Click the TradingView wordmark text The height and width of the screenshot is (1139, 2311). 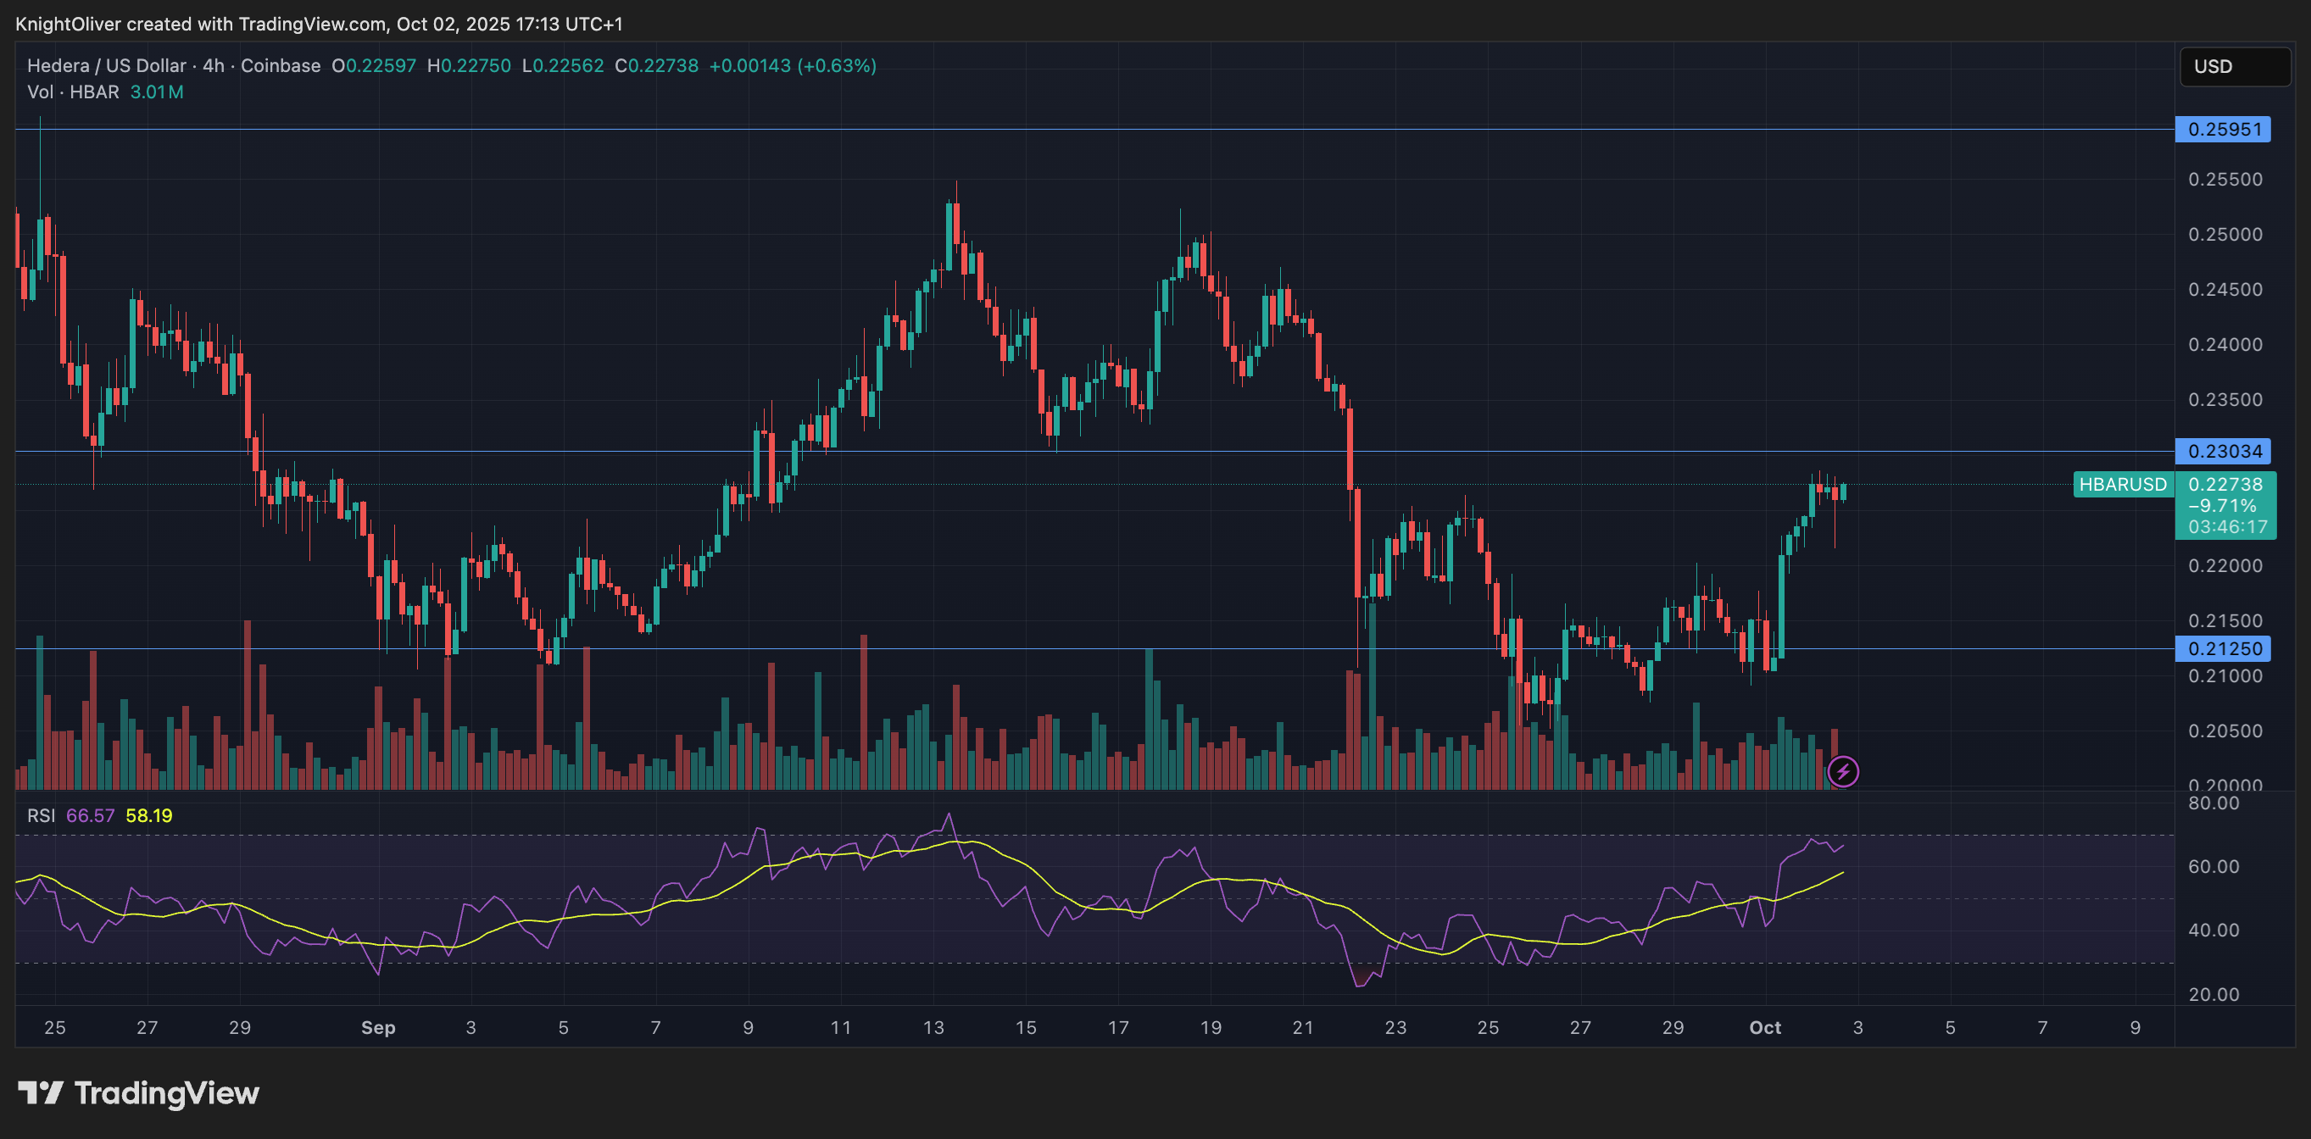coord(166,1093)
